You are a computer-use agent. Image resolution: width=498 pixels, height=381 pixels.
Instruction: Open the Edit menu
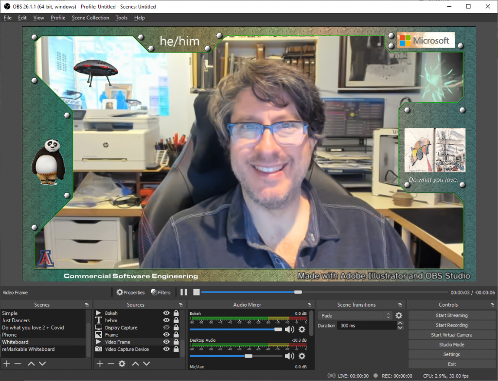[22, 18]
